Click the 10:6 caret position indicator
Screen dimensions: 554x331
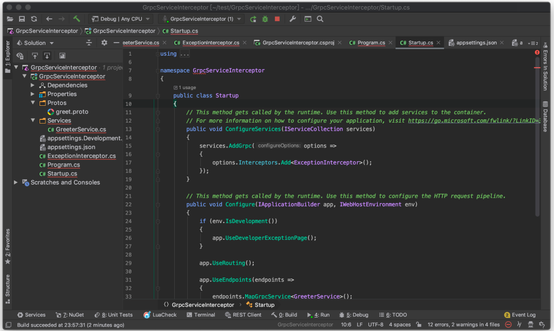pos(346,325)
